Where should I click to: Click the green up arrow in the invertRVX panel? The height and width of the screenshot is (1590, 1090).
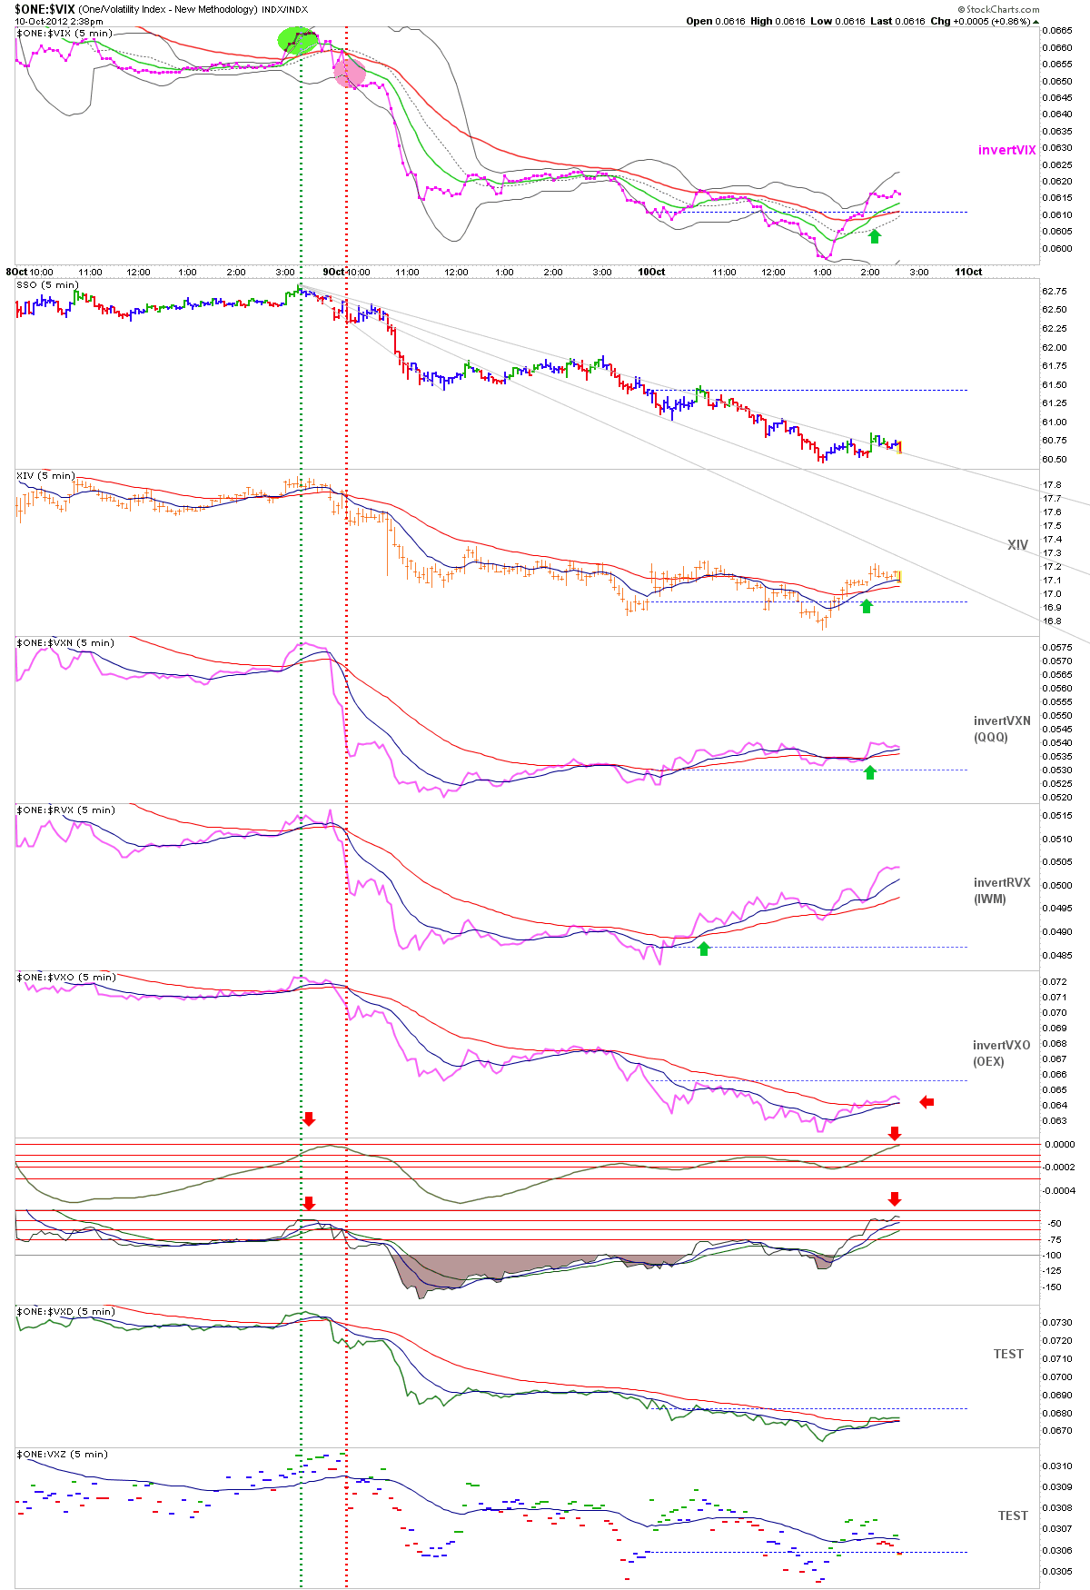(x=703, y=949)
